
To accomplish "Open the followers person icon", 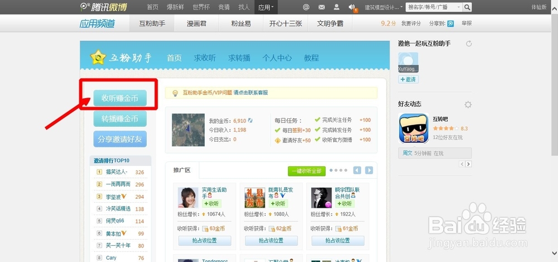I will click(336, 7).
